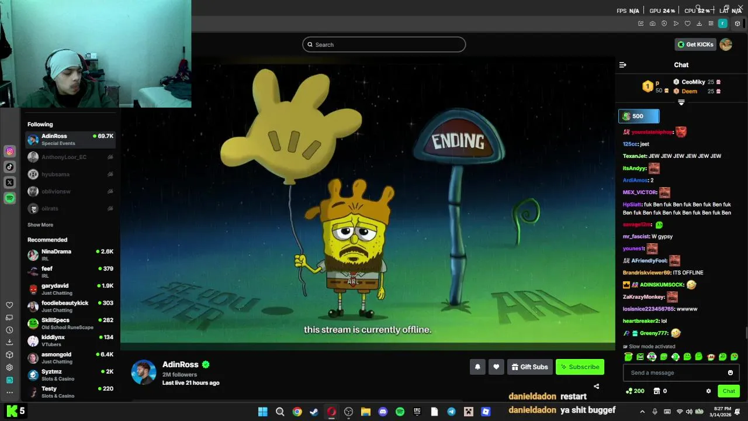Open the chat shop icon showing 0

[660, 391]
